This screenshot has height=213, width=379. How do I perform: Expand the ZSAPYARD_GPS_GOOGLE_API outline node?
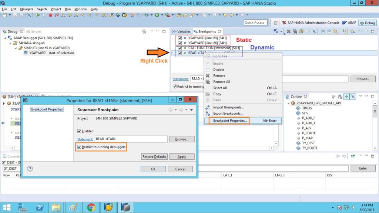(x=288, y=103)
